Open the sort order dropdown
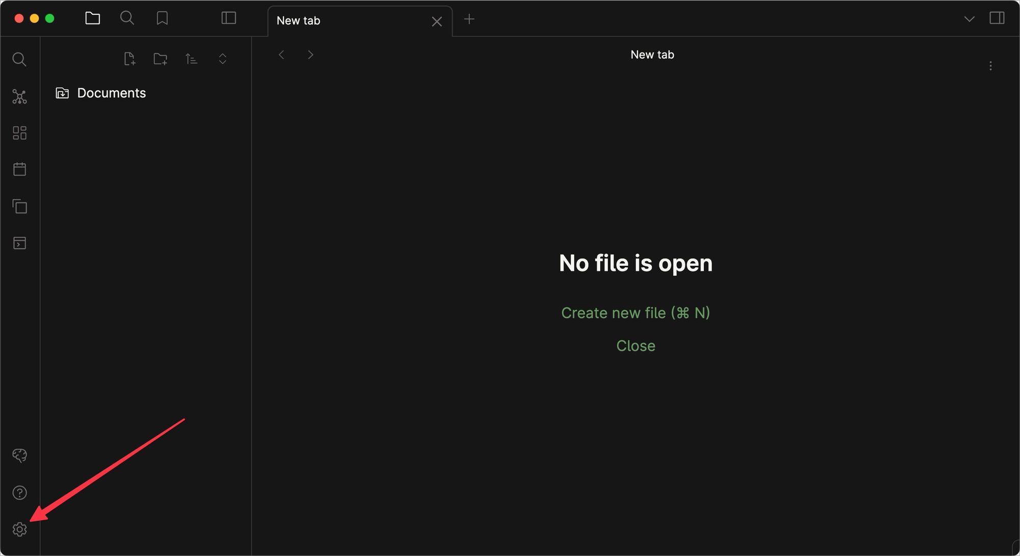This screenshot has width=1020, height=556. tap(191, 59)
